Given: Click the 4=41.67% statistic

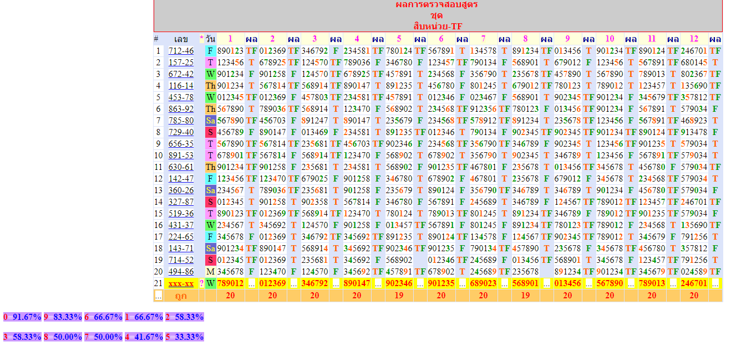Looking at the screenshot, I should pos(144,336).
